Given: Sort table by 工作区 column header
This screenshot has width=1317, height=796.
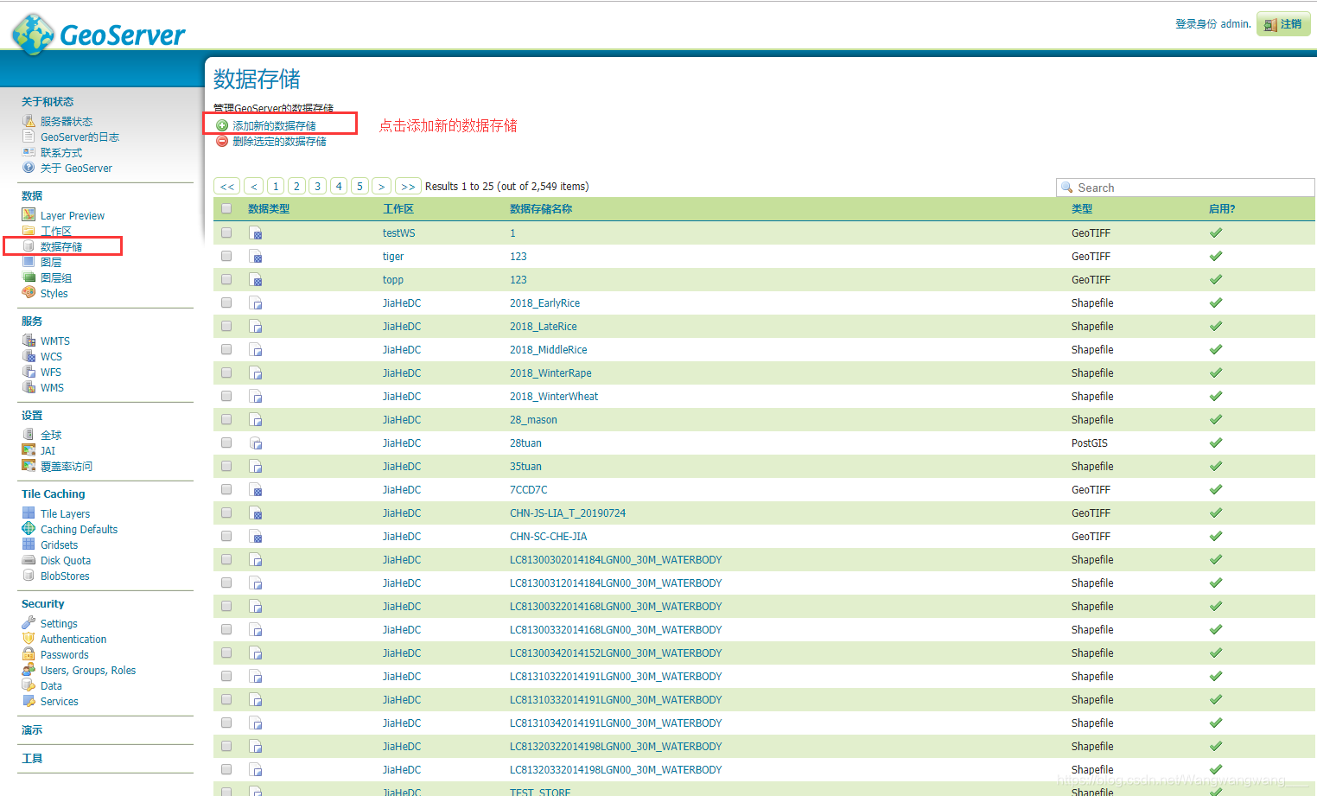Looking at the screenshot, I should click(398, 209).
